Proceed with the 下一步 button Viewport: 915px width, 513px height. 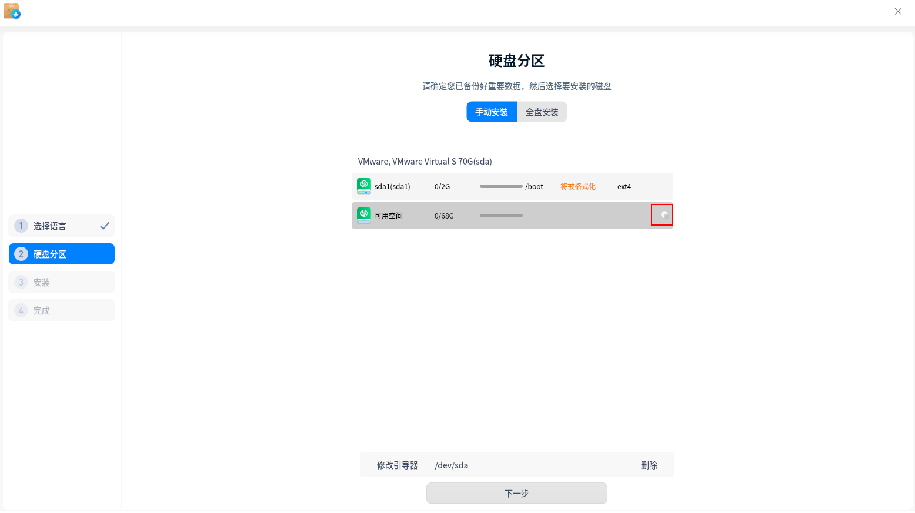point(517,493)
